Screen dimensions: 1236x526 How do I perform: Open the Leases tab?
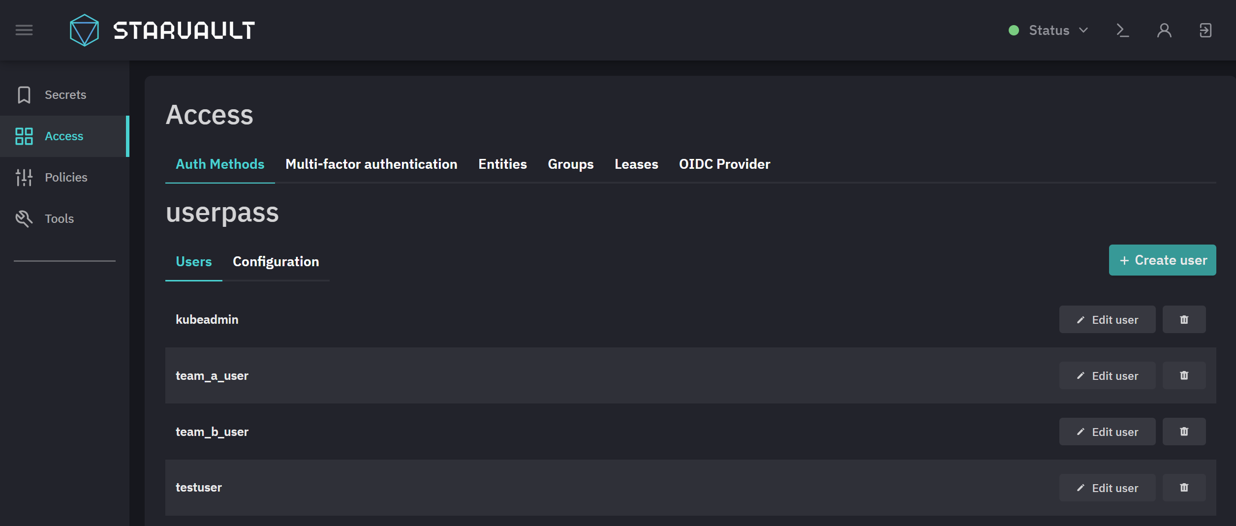click(636, 164)
